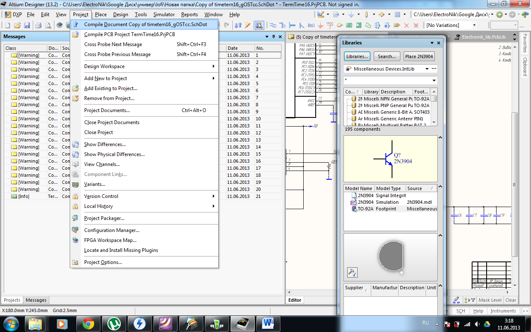Click the footprint preview tool icon
This screenshot has height=332, width=531.
pyautogui.click(x=352, y=273)
